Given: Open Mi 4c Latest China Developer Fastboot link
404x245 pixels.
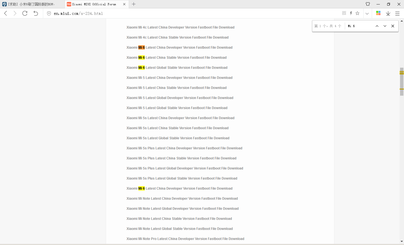Looking at the screenshot, I should click(x=180, y=27).
